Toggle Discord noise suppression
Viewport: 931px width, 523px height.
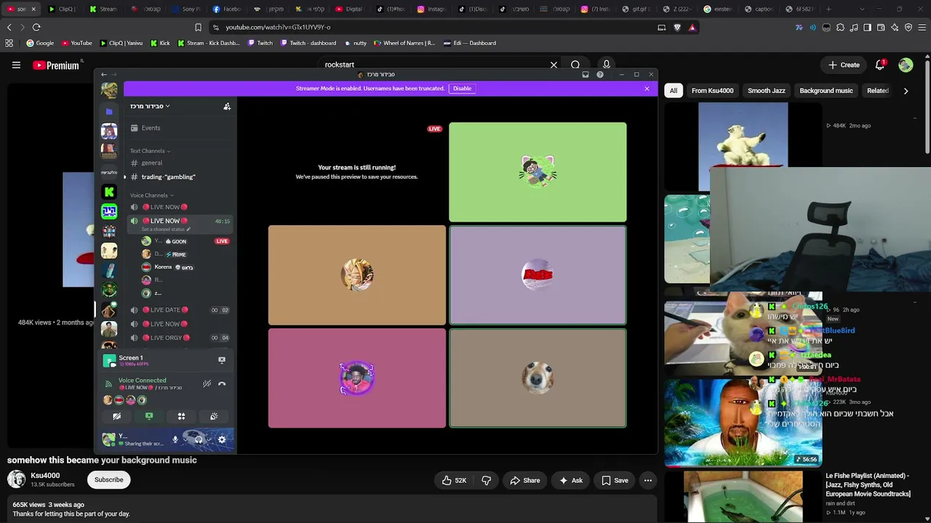207,384
